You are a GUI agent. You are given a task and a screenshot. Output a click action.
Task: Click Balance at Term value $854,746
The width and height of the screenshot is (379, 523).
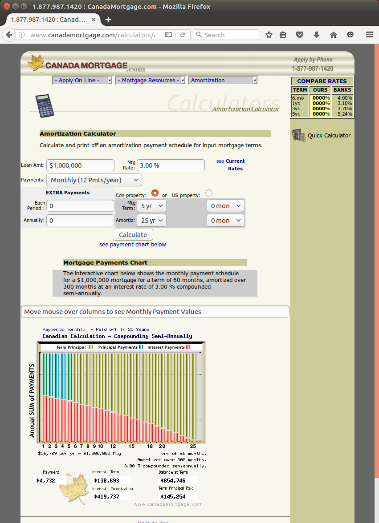pos(173,480)
